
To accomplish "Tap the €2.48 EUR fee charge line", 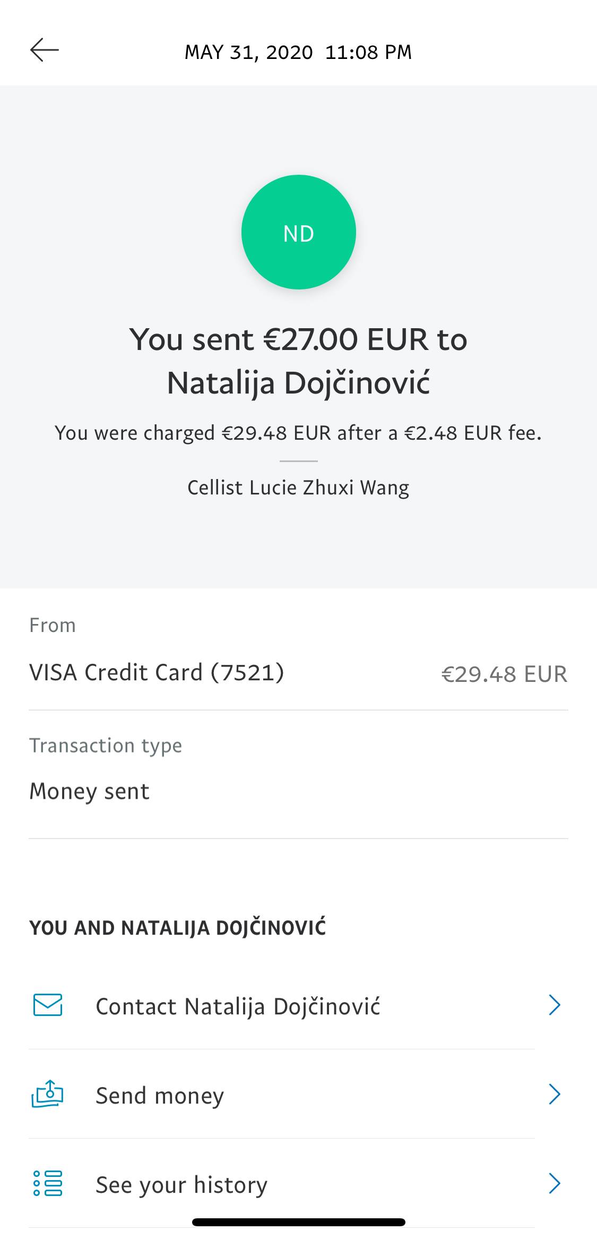I will point(298,433).
